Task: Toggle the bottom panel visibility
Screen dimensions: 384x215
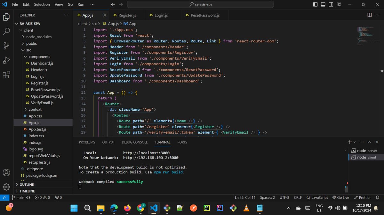Action: click(x=323, y=4)
